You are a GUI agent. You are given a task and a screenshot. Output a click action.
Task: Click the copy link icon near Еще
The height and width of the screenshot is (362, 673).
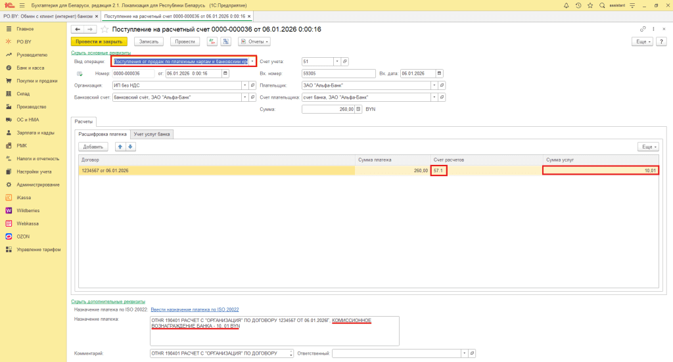tap(643, 30)
